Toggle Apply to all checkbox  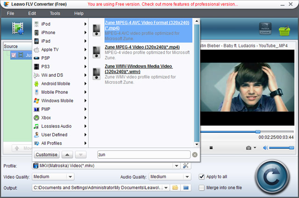[201, 176]
